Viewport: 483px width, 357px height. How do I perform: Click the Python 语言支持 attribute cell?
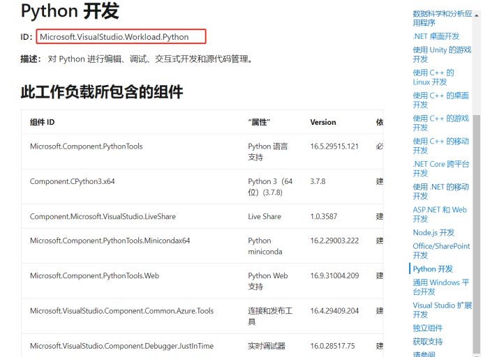(268, 152)
